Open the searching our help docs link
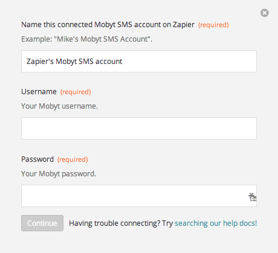The width and height of the screenshot is (278, 253). click(x=216, y=223)
